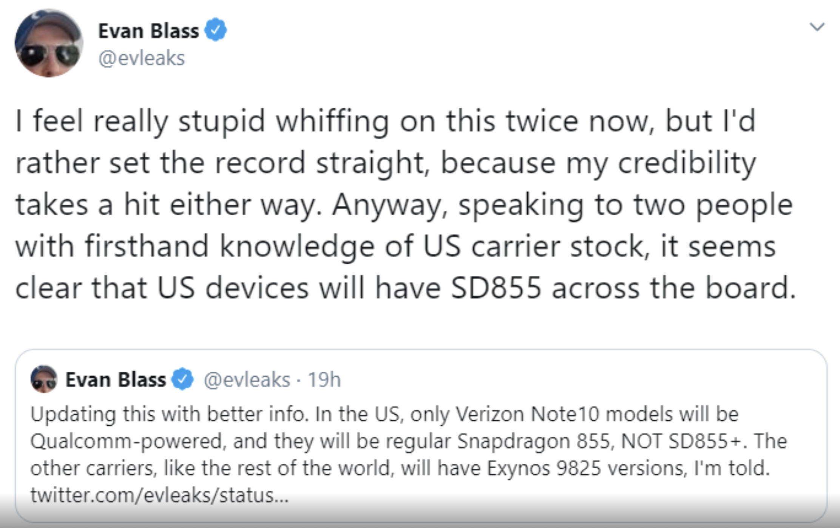Select the @evleaks handle in quoted tweet
Screen dimensions: 840x528
(247, 380)
